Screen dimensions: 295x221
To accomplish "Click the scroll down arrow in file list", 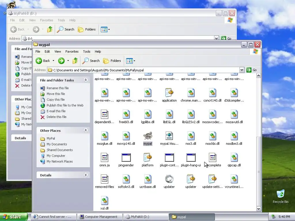I will pyautogui.click(x=258, y=209).
